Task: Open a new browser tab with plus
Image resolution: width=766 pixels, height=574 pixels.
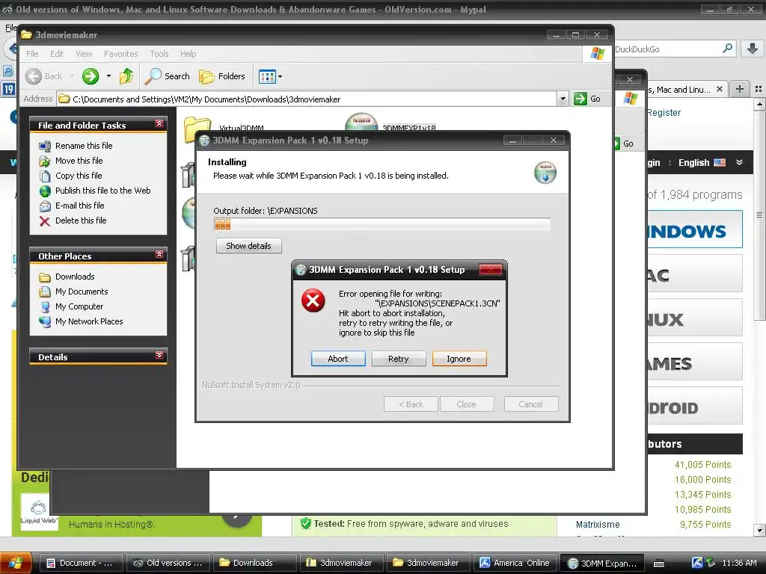Action: [x=740, y=89]
